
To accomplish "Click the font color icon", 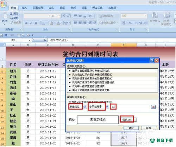I will pyautogui.click(x=58, y=23).
